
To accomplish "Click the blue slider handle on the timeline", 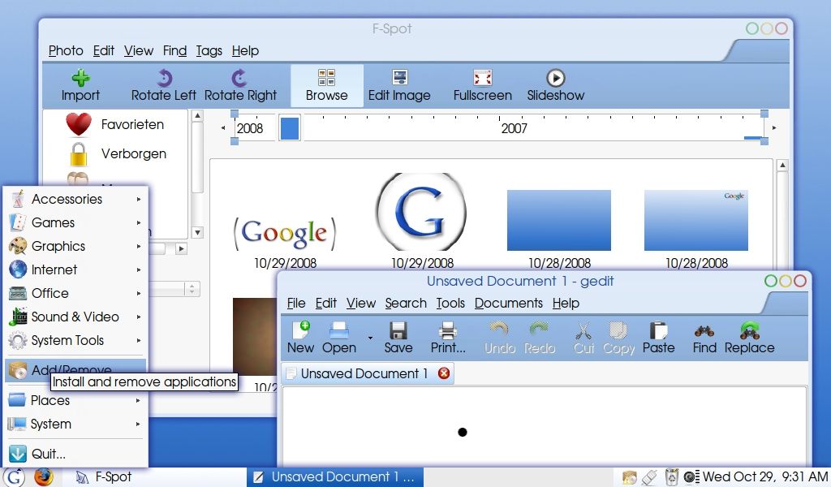I will [290, 128].
